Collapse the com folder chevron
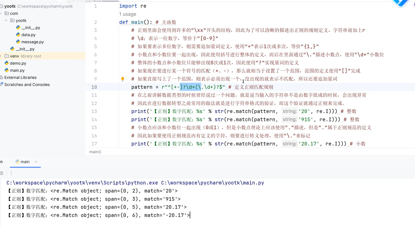The height and width of the screenshot is (226, 415). (x=1, y=13)
